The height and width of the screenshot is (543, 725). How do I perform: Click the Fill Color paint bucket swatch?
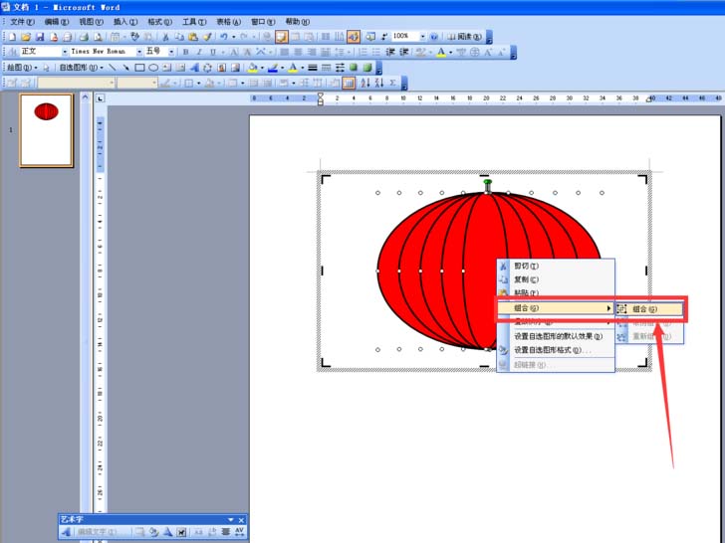253,68
